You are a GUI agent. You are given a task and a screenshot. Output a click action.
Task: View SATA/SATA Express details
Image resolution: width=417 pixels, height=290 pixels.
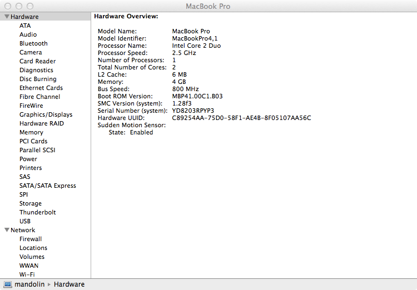(48, 186)
